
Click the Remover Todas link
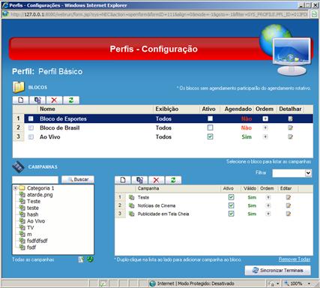(295, 259)
